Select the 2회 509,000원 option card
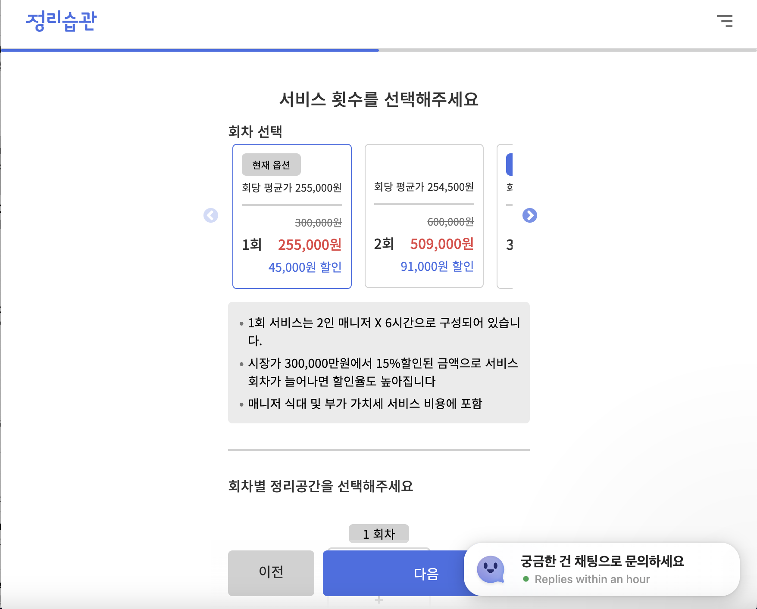 (x=424, y=216)
